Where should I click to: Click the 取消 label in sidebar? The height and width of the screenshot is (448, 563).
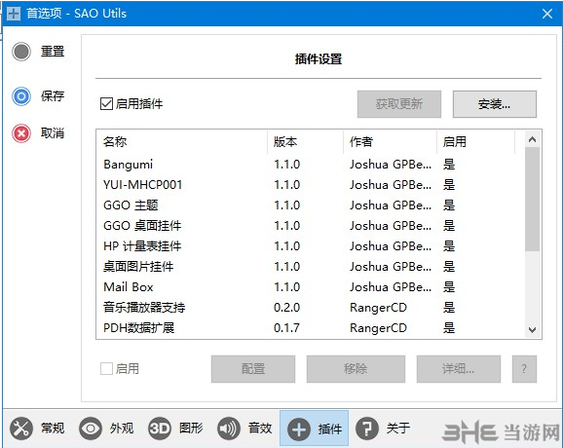[53, 133]
